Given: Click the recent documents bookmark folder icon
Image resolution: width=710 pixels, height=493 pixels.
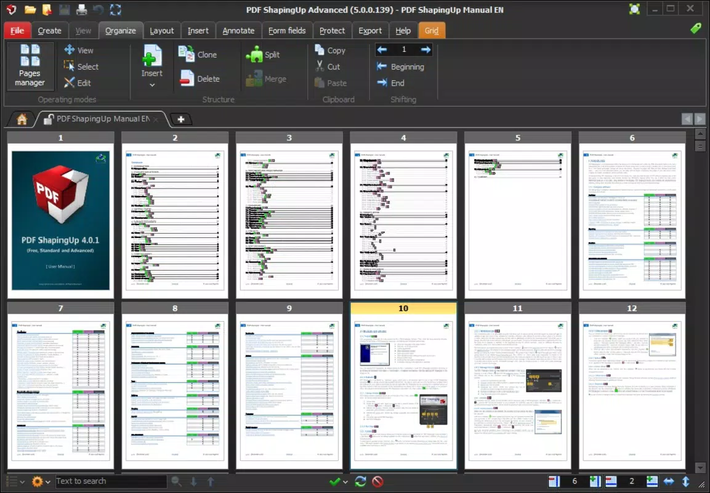Looking at the screenshot, I should 47,9.
